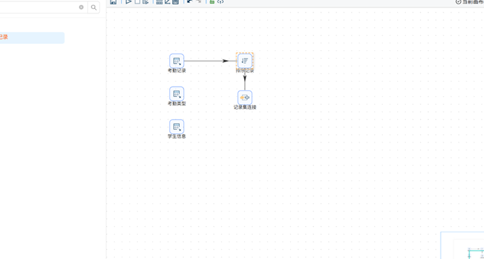Screen dimensions: 484x259
Task: Select the 排序记录 sort node
Action: (x=245, y=61)
